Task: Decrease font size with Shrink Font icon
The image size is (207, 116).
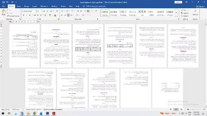Action: pyautogui.click(x=47, y=11)
